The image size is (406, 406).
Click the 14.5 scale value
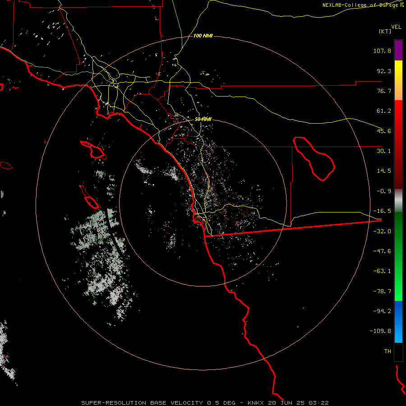[x=384, y=171]
